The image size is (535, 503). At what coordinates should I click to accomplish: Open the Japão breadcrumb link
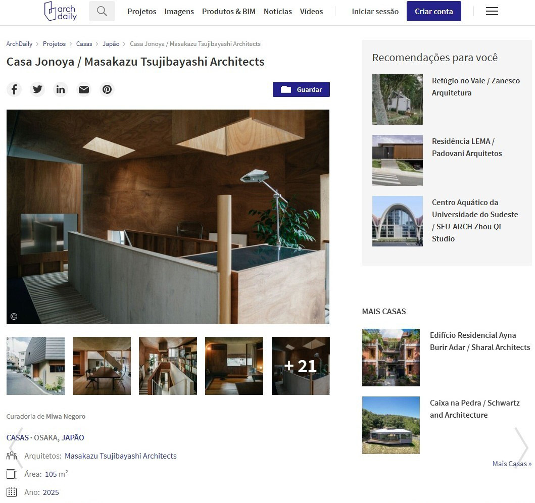[x=111, y=44]
